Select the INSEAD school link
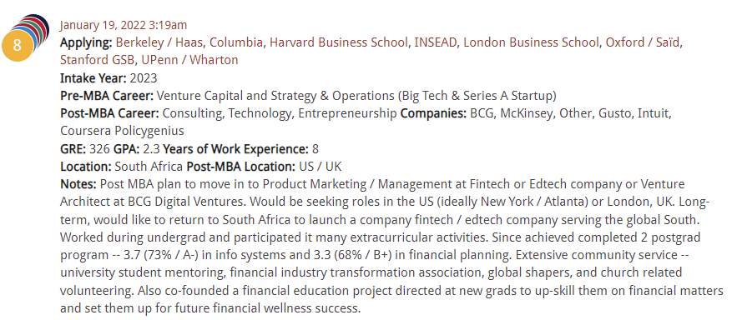The width and height of the screenshot is (732, 320). (436, 42)
